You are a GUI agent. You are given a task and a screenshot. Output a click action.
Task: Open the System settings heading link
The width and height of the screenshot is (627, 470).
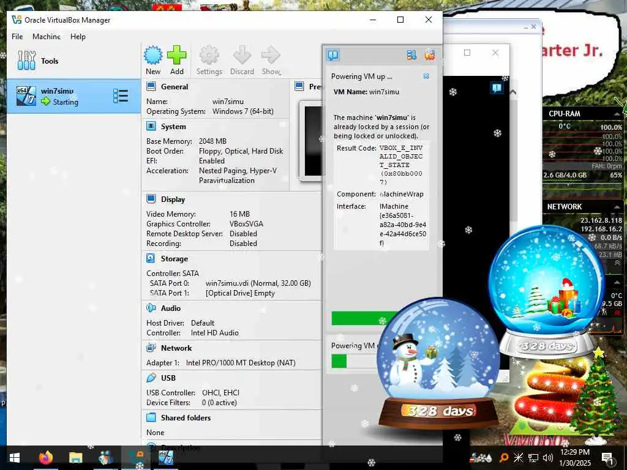pos(173,127)
